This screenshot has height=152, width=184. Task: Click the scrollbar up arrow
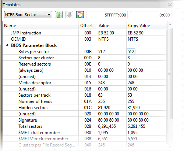point(170,25)
